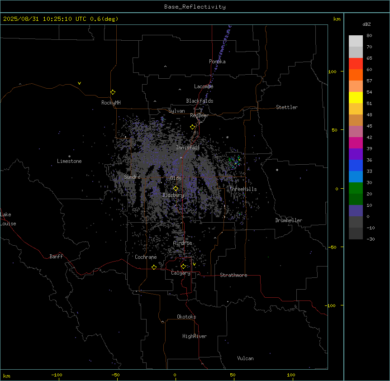390x381 pixels.
Task: Click the asterisk marker east of Innisfail
Action: pyautogui.click(x=227, y=137)
